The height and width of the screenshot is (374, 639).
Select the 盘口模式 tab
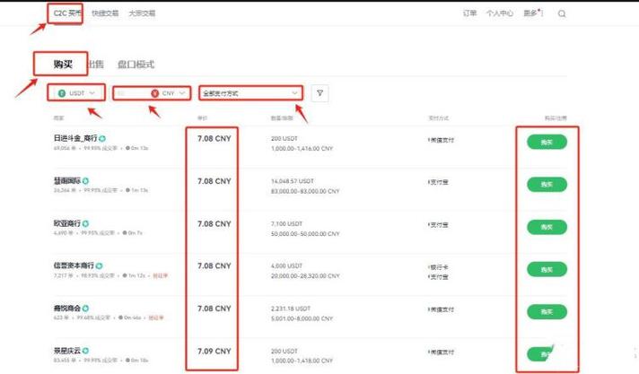(136, 65)
